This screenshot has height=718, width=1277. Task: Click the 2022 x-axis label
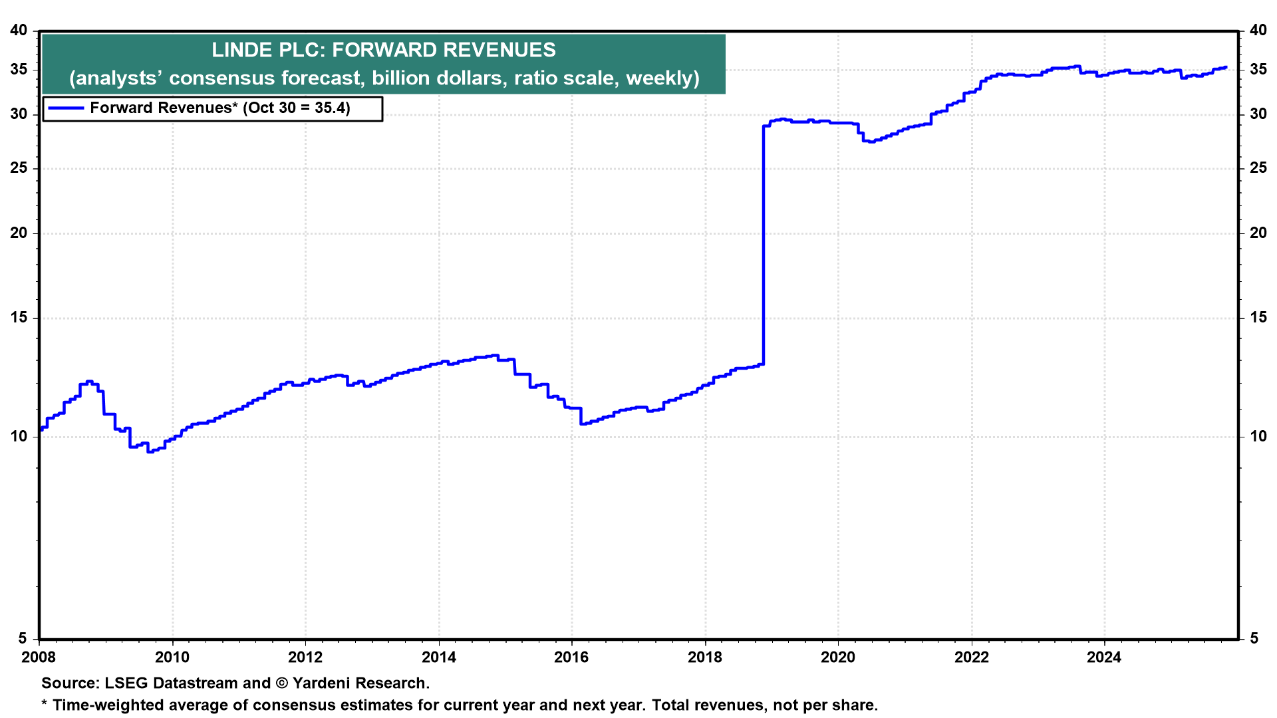[x=971, y=658]
